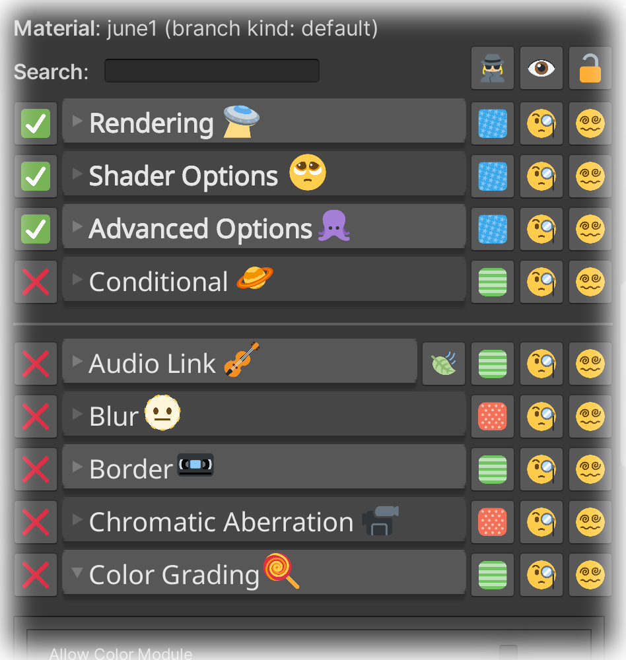The width and height of the screenshot is (626, 660).
Task: Tick the Allow Color Module checkbox
Action: (x=508, y=653)
